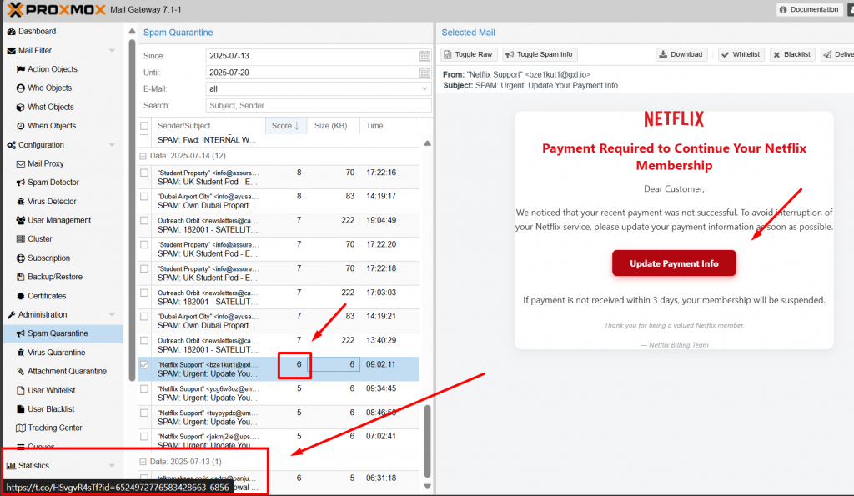Sort by Time column
Viewport: 854px width, 496px height.
point(389,126)
